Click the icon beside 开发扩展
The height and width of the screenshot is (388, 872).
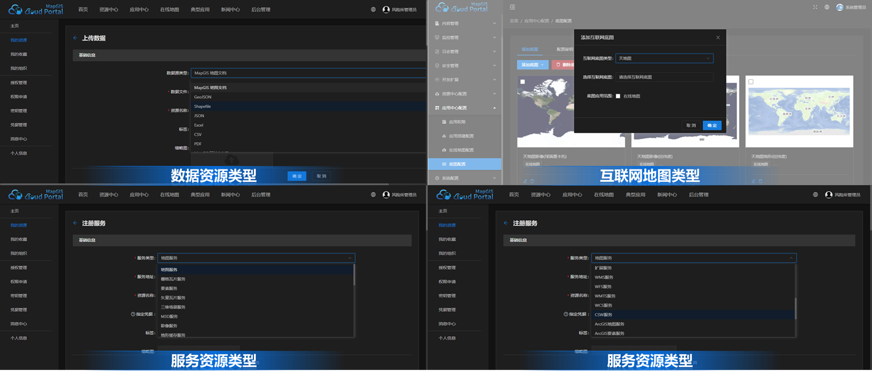(x=437, y=79)
